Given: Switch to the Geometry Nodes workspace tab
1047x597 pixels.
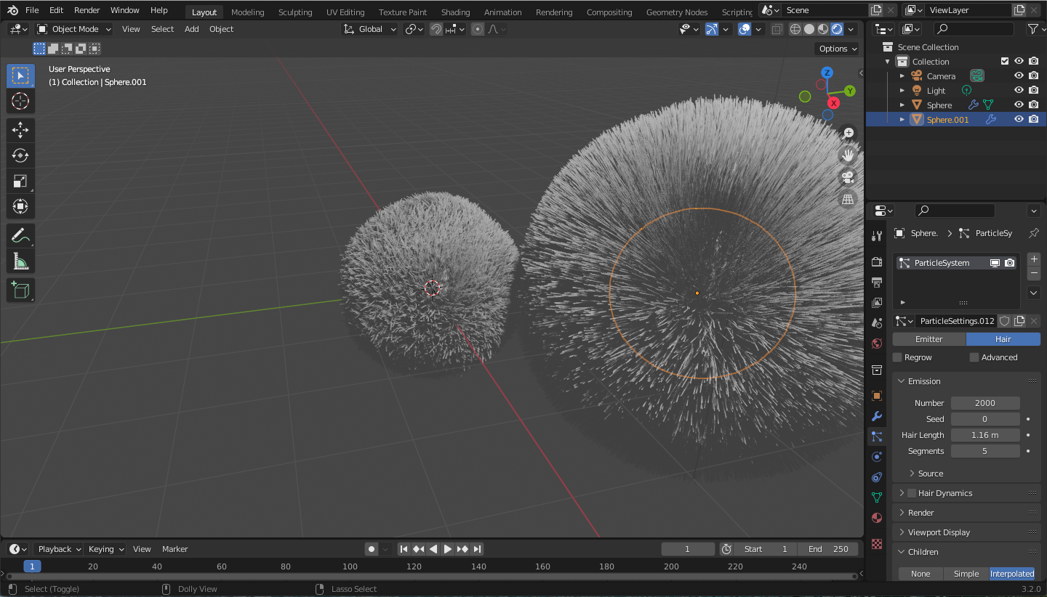Looking at the screenshot, I should (x=676, y=12).
